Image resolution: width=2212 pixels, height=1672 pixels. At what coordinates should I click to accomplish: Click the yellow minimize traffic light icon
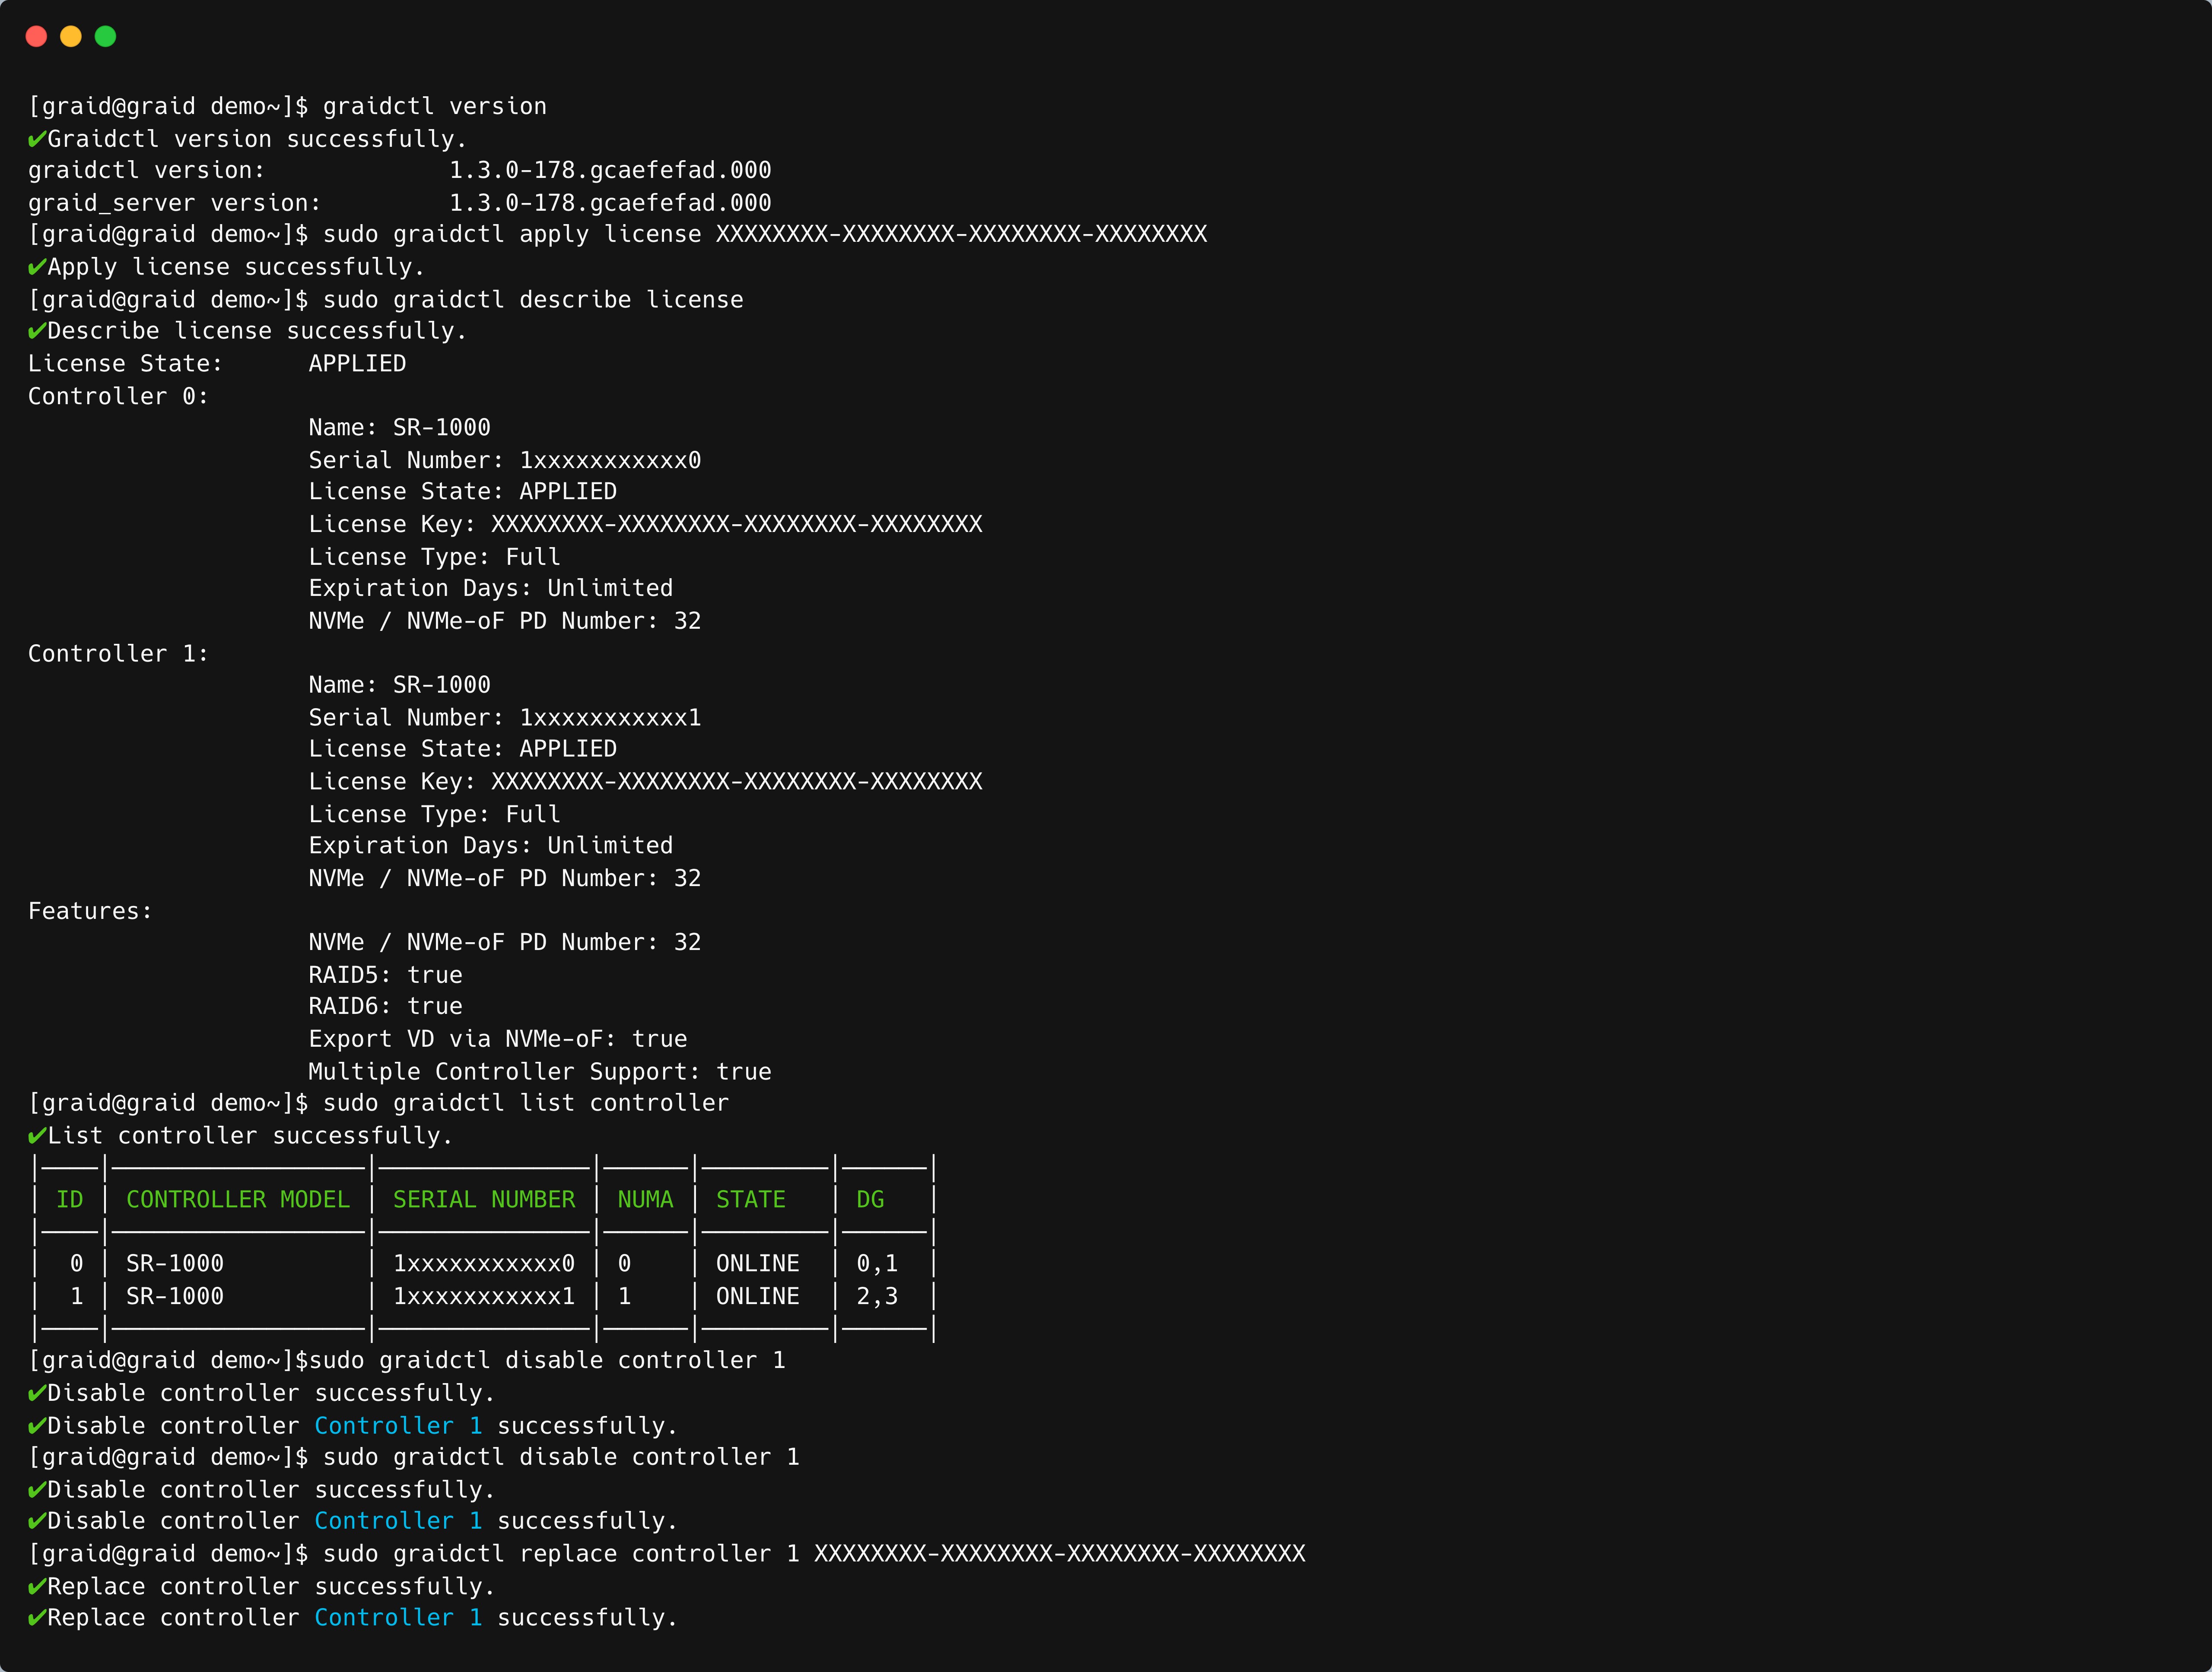point(70,36)
